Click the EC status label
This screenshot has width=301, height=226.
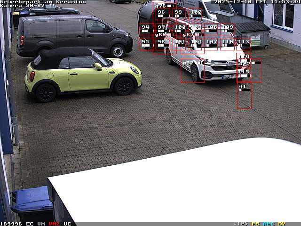click(x=30, y=224)
